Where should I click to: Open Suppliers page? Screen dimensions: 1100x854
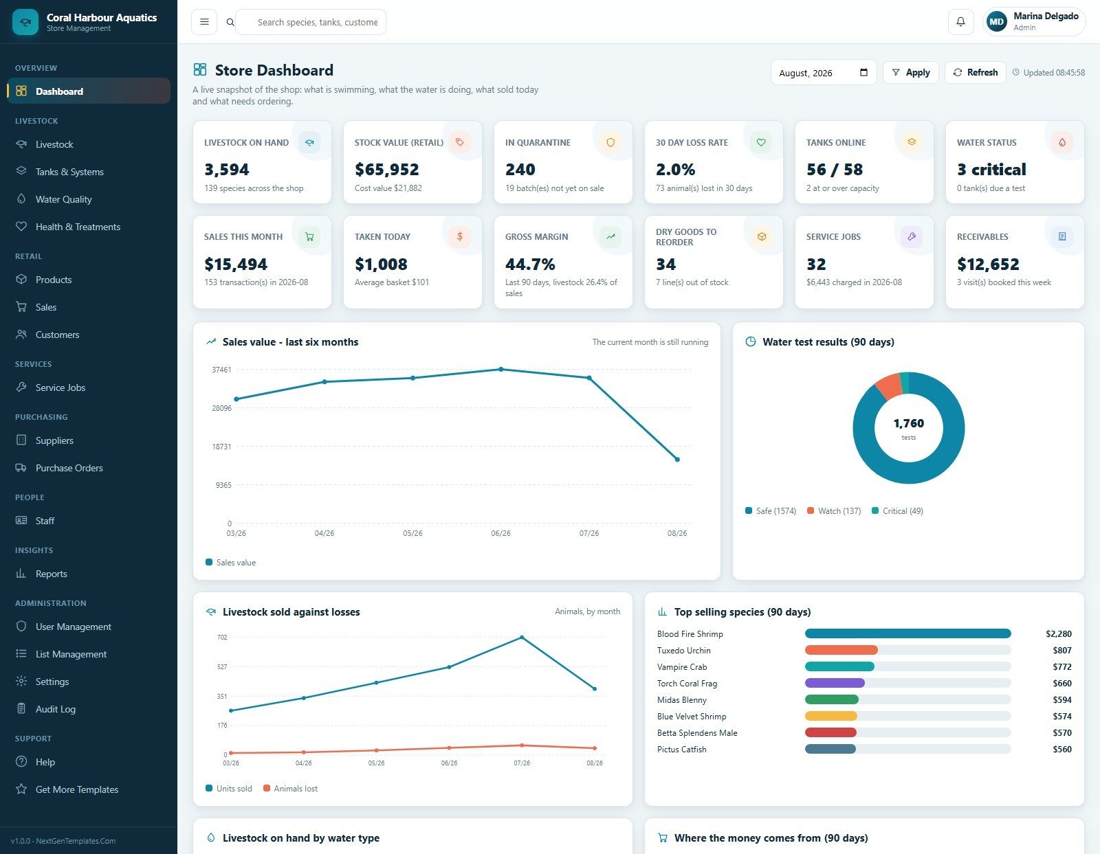(89, 440)
